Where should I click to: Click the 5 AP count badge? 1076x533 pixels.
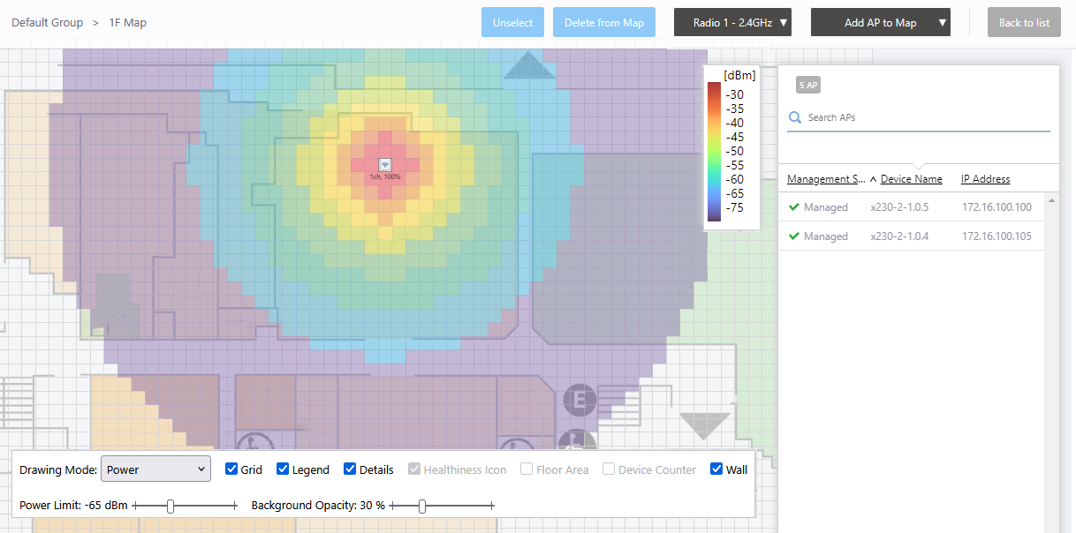click(807, 85)
